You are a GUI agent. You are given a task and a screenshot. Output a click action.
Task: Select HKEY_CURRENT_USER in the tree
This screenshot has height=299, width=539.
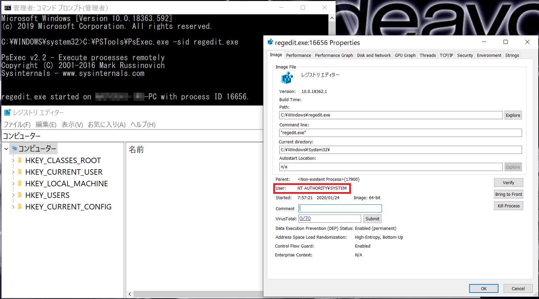click(64, 172)
